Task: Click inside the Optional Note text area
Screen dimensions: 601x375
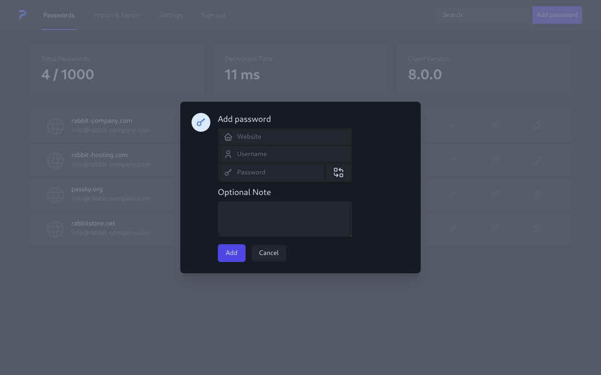Action: 285,219
